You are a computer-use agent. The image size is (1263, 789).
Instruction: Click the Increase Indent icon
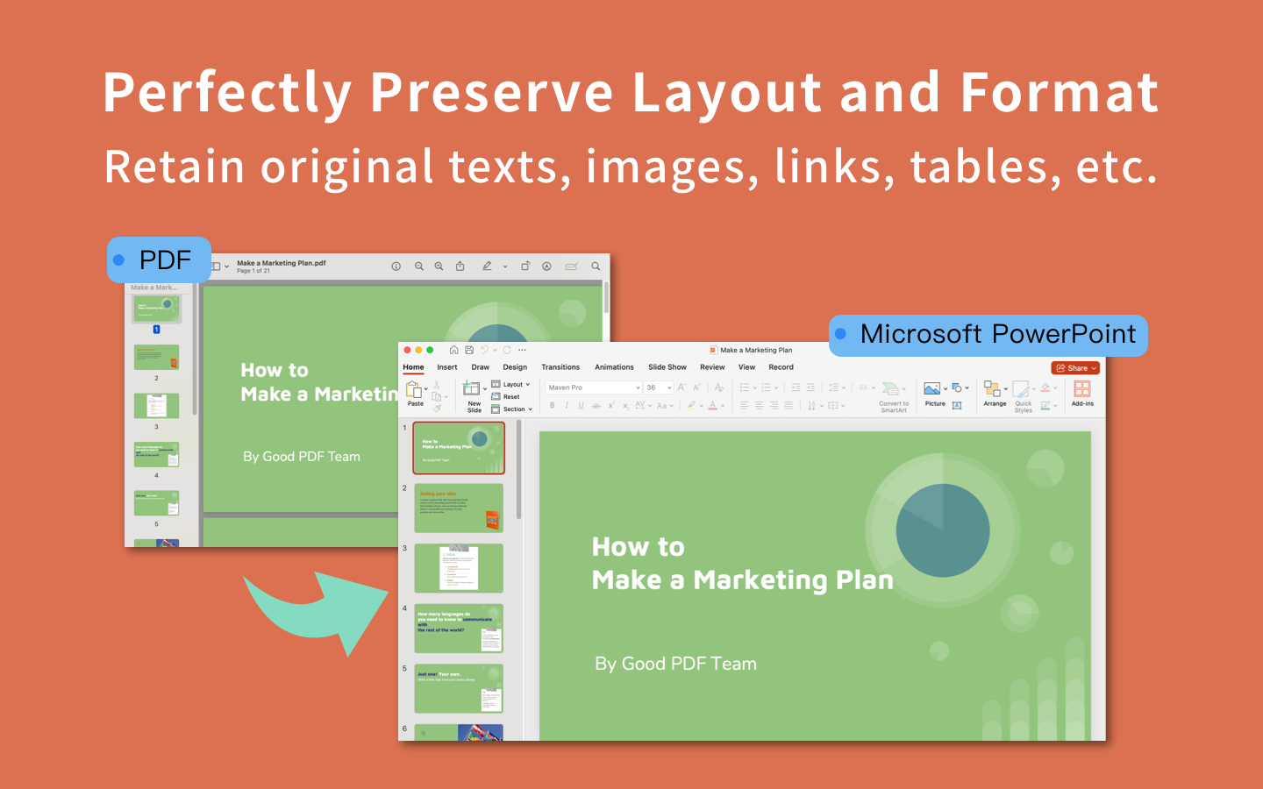[x=810, y=387]
